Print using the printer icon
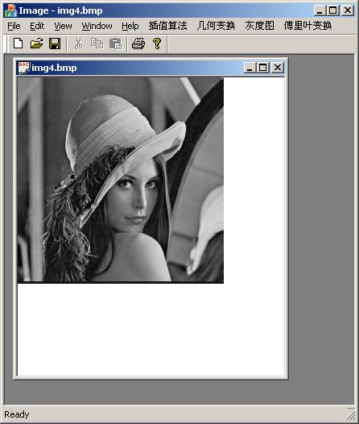This screenshot has width=359, height=424. pos(138,44)
